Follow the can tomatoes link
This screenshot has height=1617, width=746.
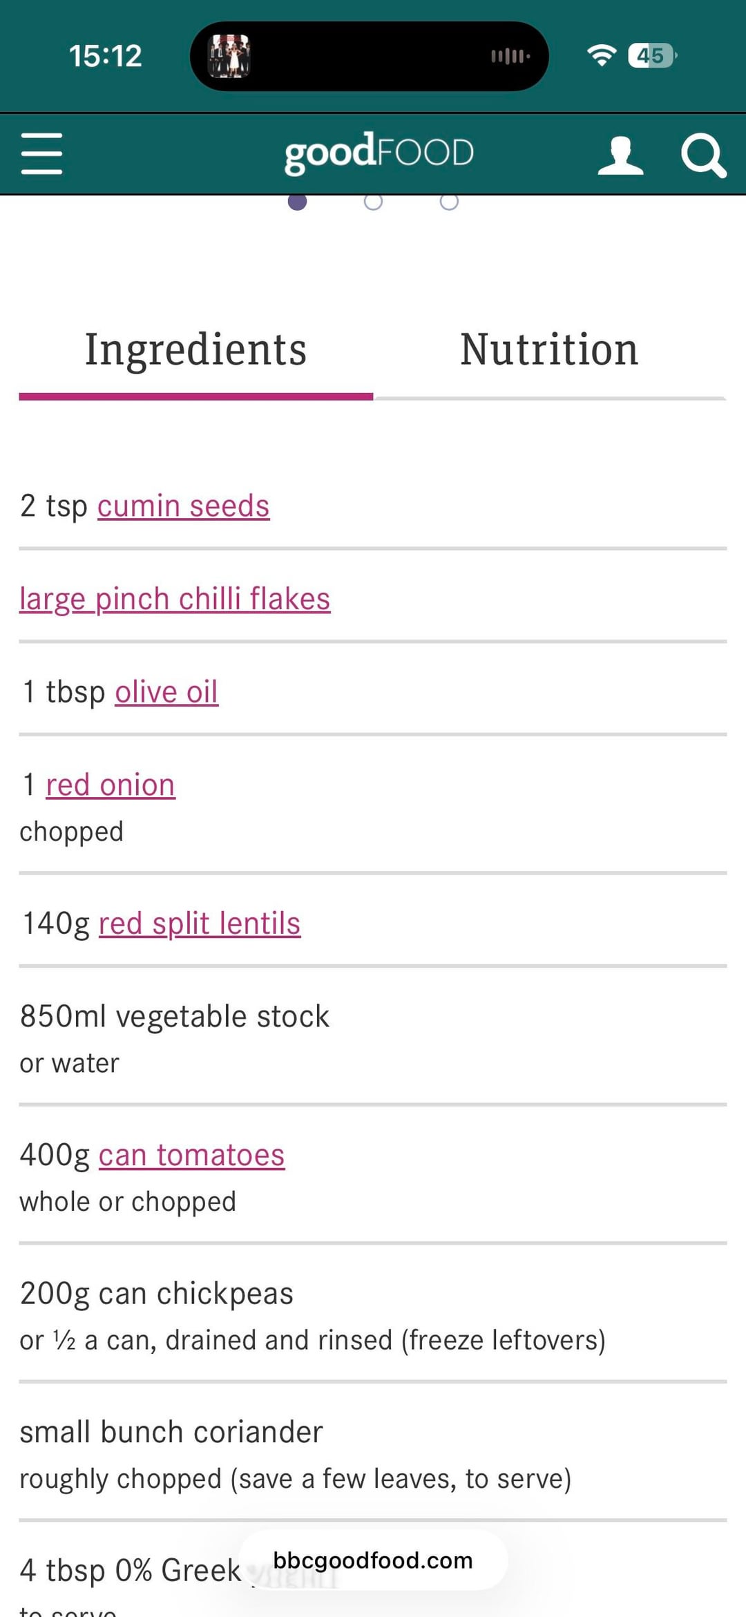tap(191, 1155)
